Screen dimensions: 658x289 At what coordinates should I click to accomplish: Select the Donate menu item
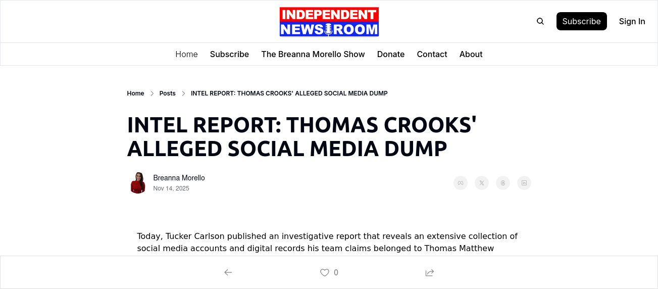tap(391, 54)
